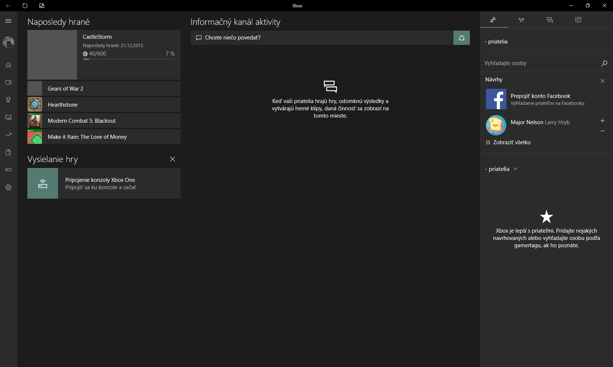Open the Trending arrow icon

[x=8, y=135]
